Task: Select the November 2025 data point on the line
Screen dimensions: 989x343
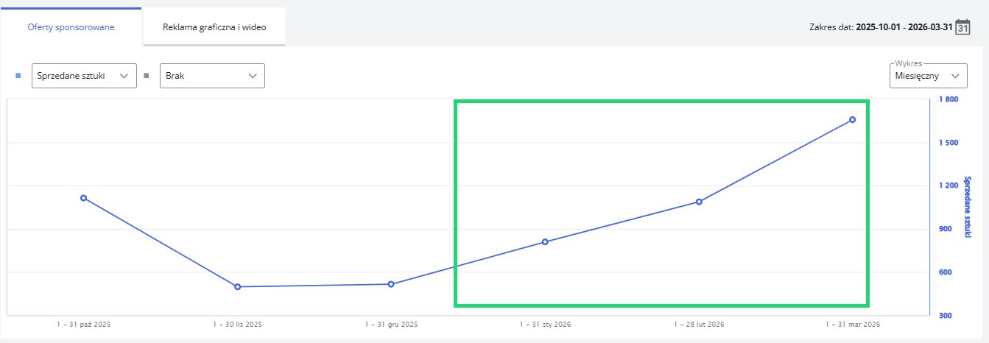Action: 238,286
